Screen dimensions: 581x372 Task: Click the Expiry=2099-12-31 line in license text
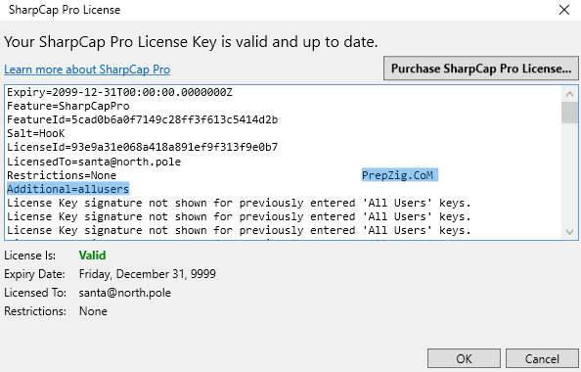click(119, 92)
